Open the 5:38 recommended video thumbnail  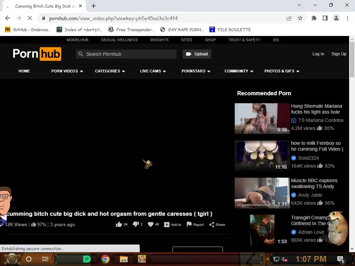pyautogui.click(x=262, y=118)
